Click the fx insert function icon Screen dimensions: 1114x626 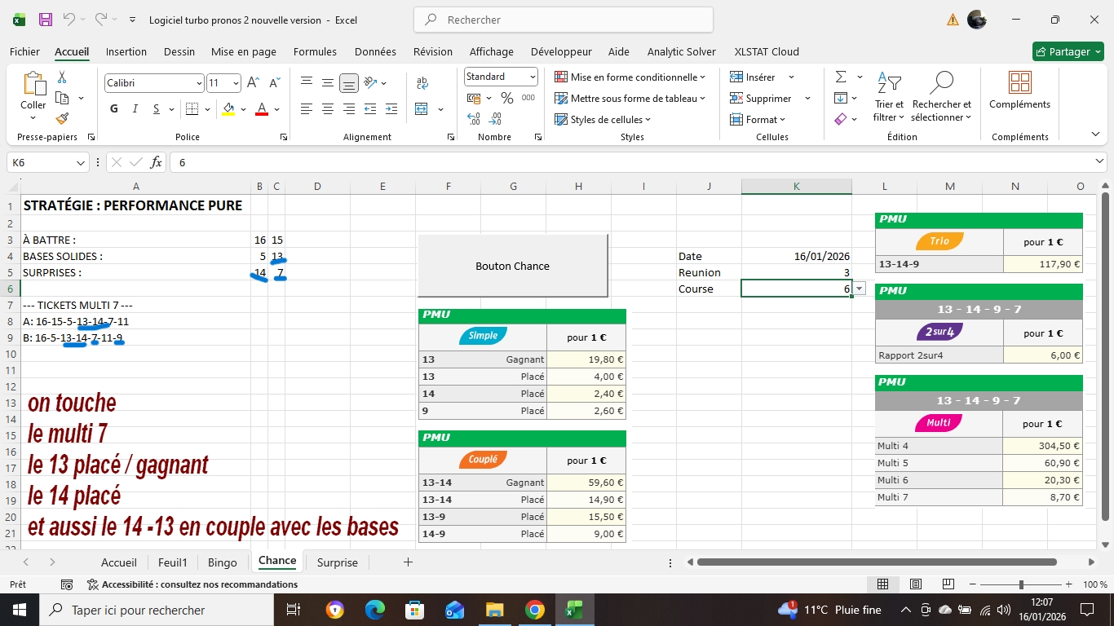coord(156,162)
